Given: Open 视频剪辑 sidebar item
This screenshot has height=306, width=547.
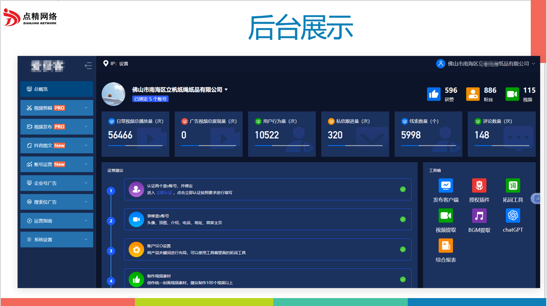Looking at the screenshot, I should tap(57, 108).
